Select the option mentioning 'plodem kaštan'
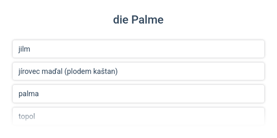Viewport: 277px width, 138px height. [138, 71]
